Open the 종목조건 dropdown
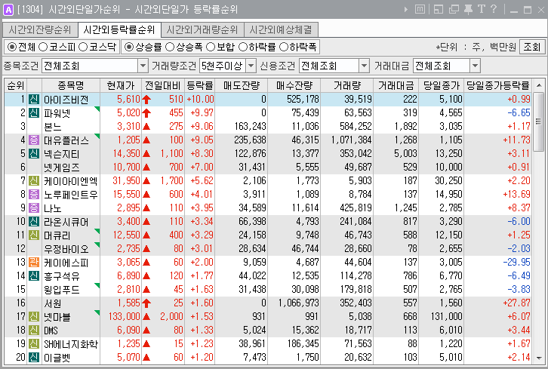 (143, 66)
